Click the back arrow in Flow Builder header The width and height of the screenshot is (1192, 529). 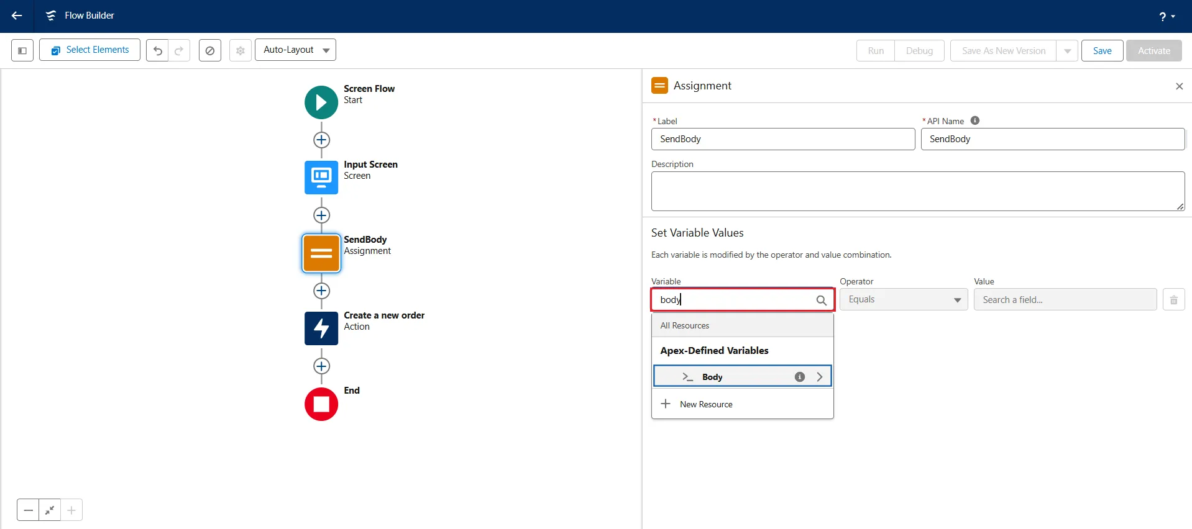click(x=17, y=16)
